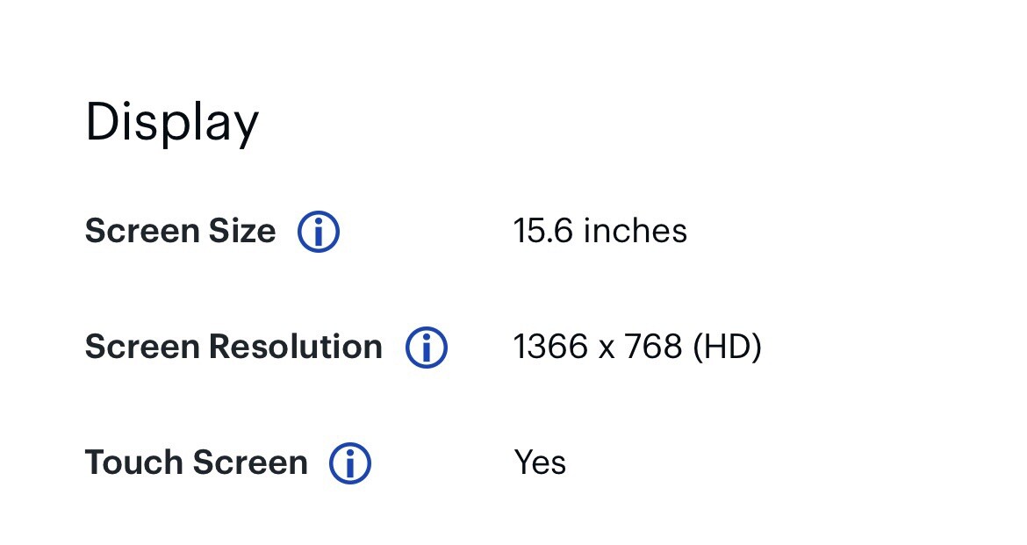Select the 15.6 number in size value
This screenshot has height=545, width=1027.
click(543, 231)
